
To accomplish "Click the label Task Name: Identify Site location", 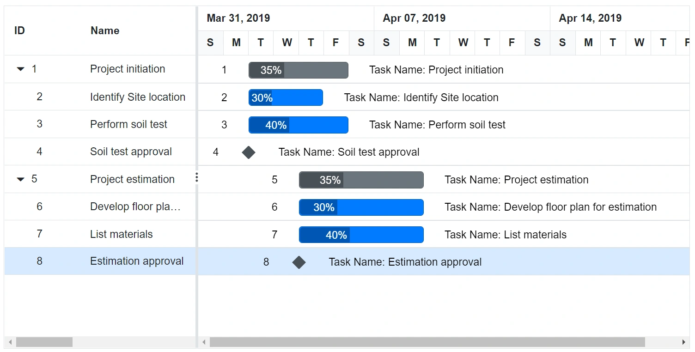I will [x=421, y=97].
